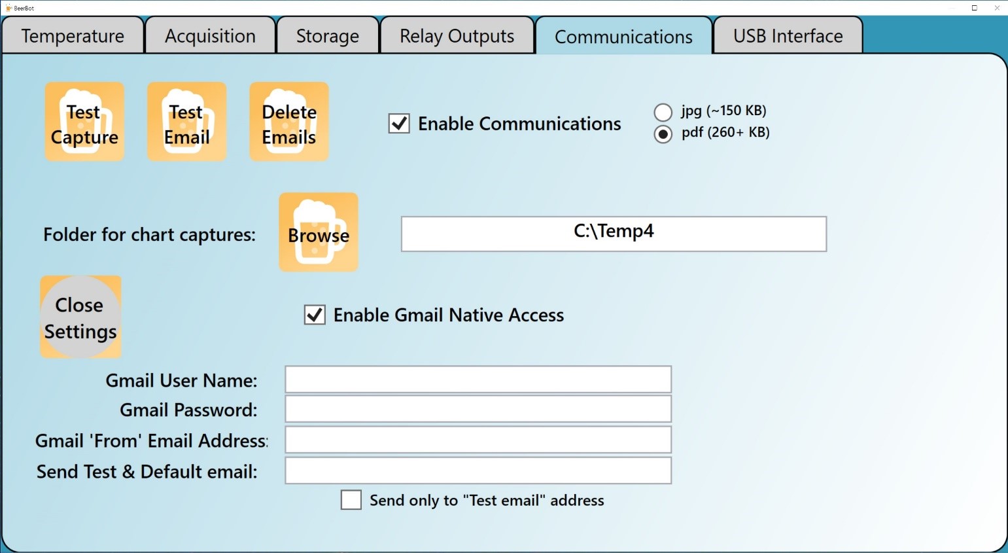Select the Communications tab
Screen dimensions: 1008x553
pos(623,36)
